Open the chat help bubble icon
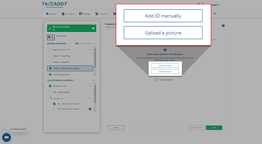262x144 pixels. click(x=7, y=137)
